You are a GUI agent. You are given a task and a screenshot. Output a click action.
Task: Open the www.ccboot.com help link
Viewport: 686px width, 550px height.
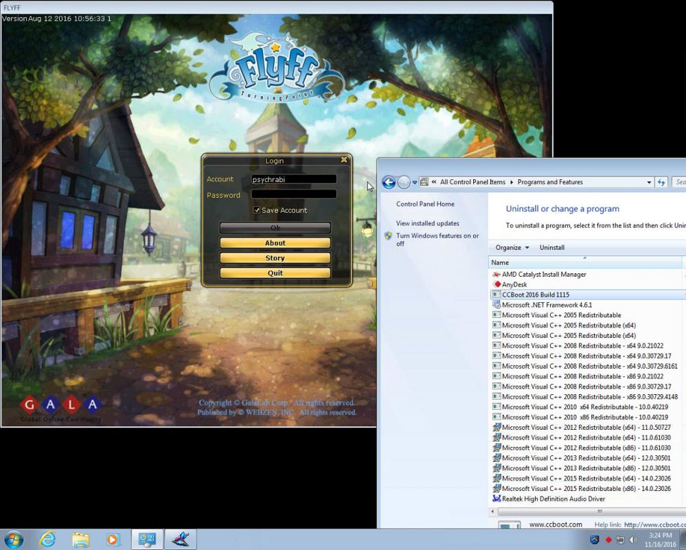click(x=654, y=525)
